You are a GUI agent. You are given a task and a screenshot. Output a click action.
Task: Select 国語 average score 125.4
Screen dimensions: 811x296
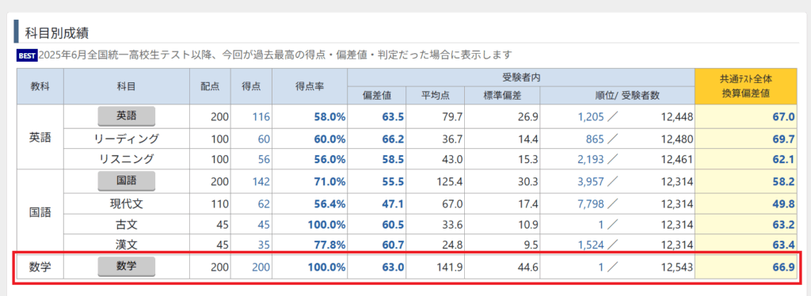[449, 182]
